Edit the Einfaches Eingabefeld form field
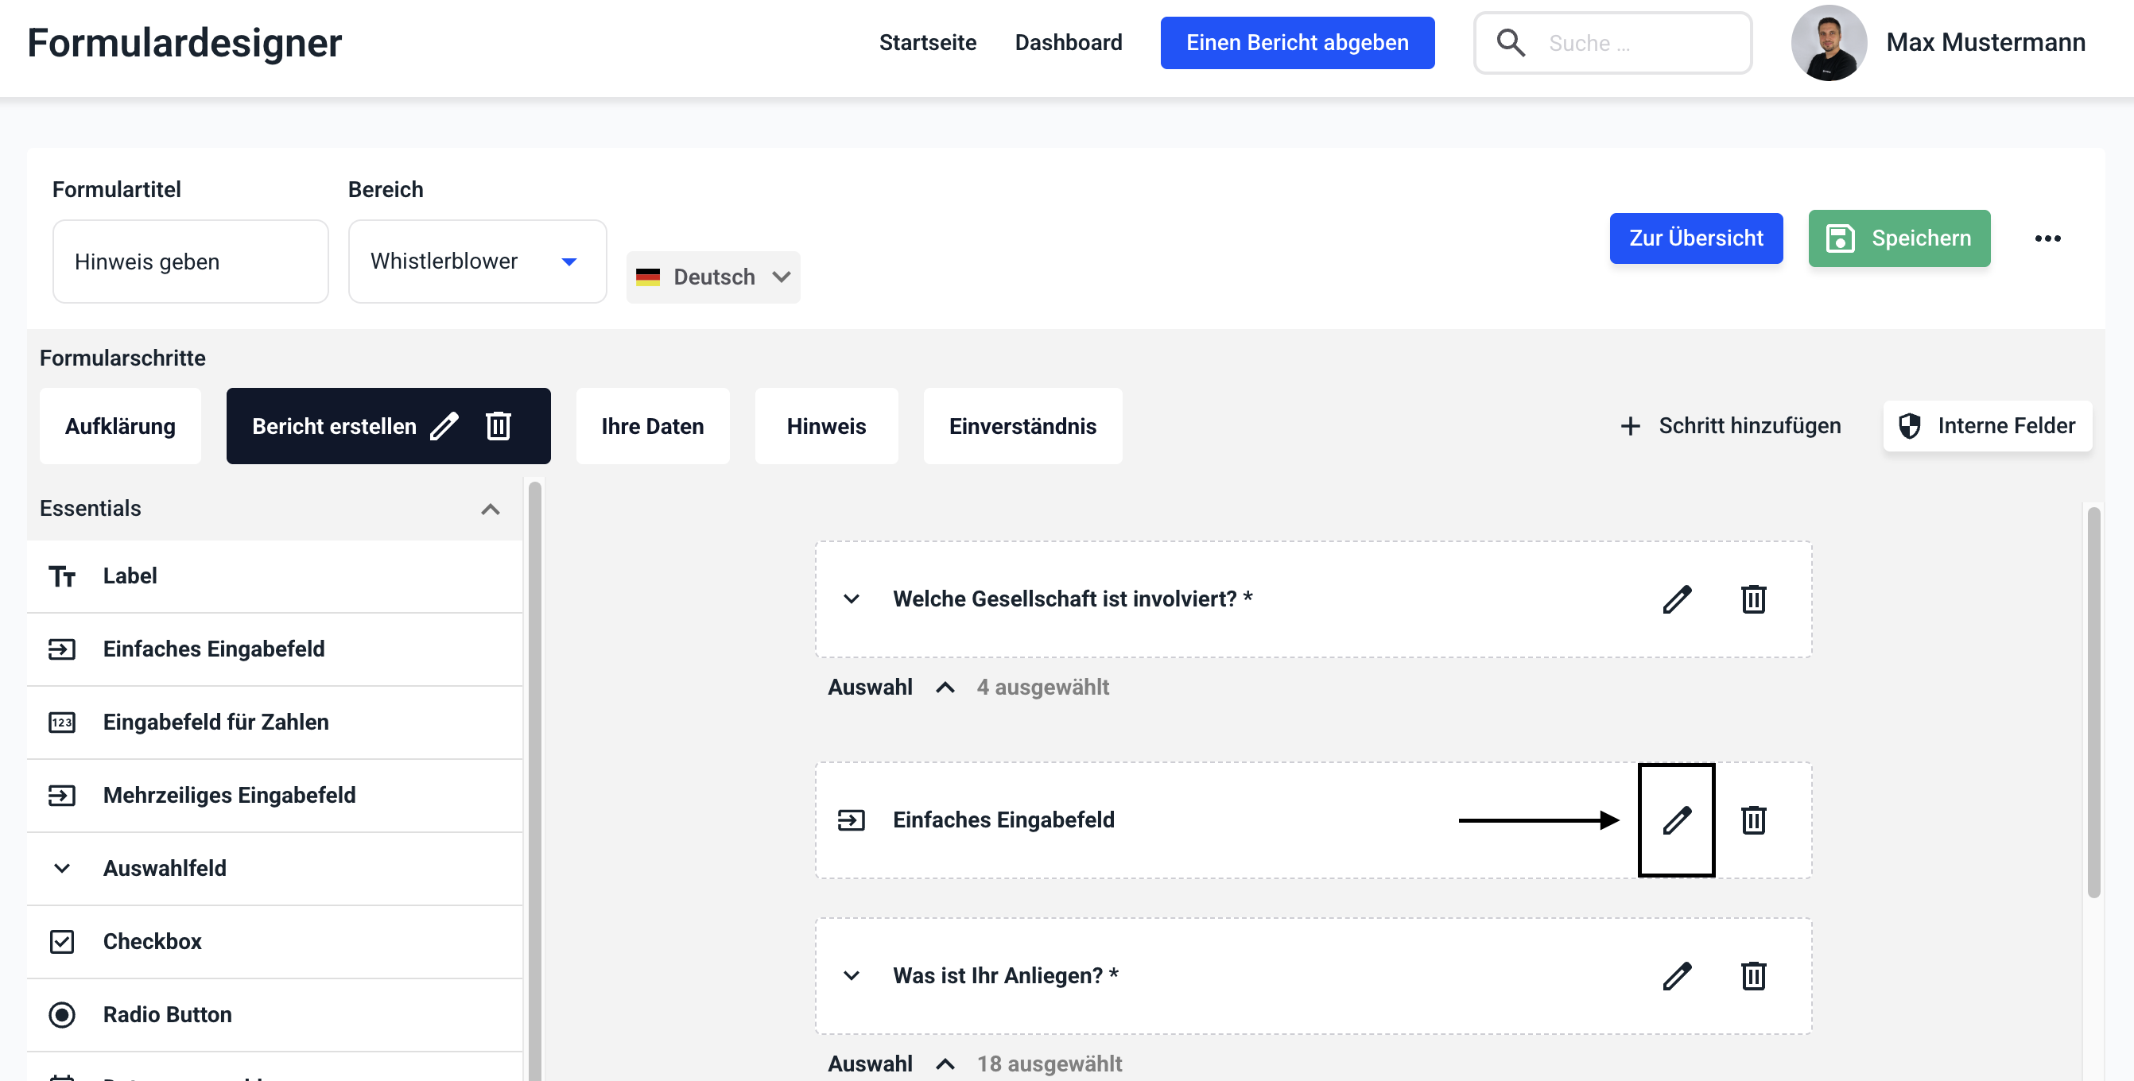Viewport: 2134px width, 1081px height. (1676, 820)
